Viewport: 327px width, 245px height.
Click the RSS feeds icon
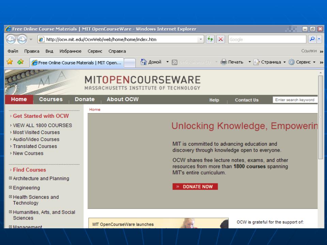tap(174, 62)
